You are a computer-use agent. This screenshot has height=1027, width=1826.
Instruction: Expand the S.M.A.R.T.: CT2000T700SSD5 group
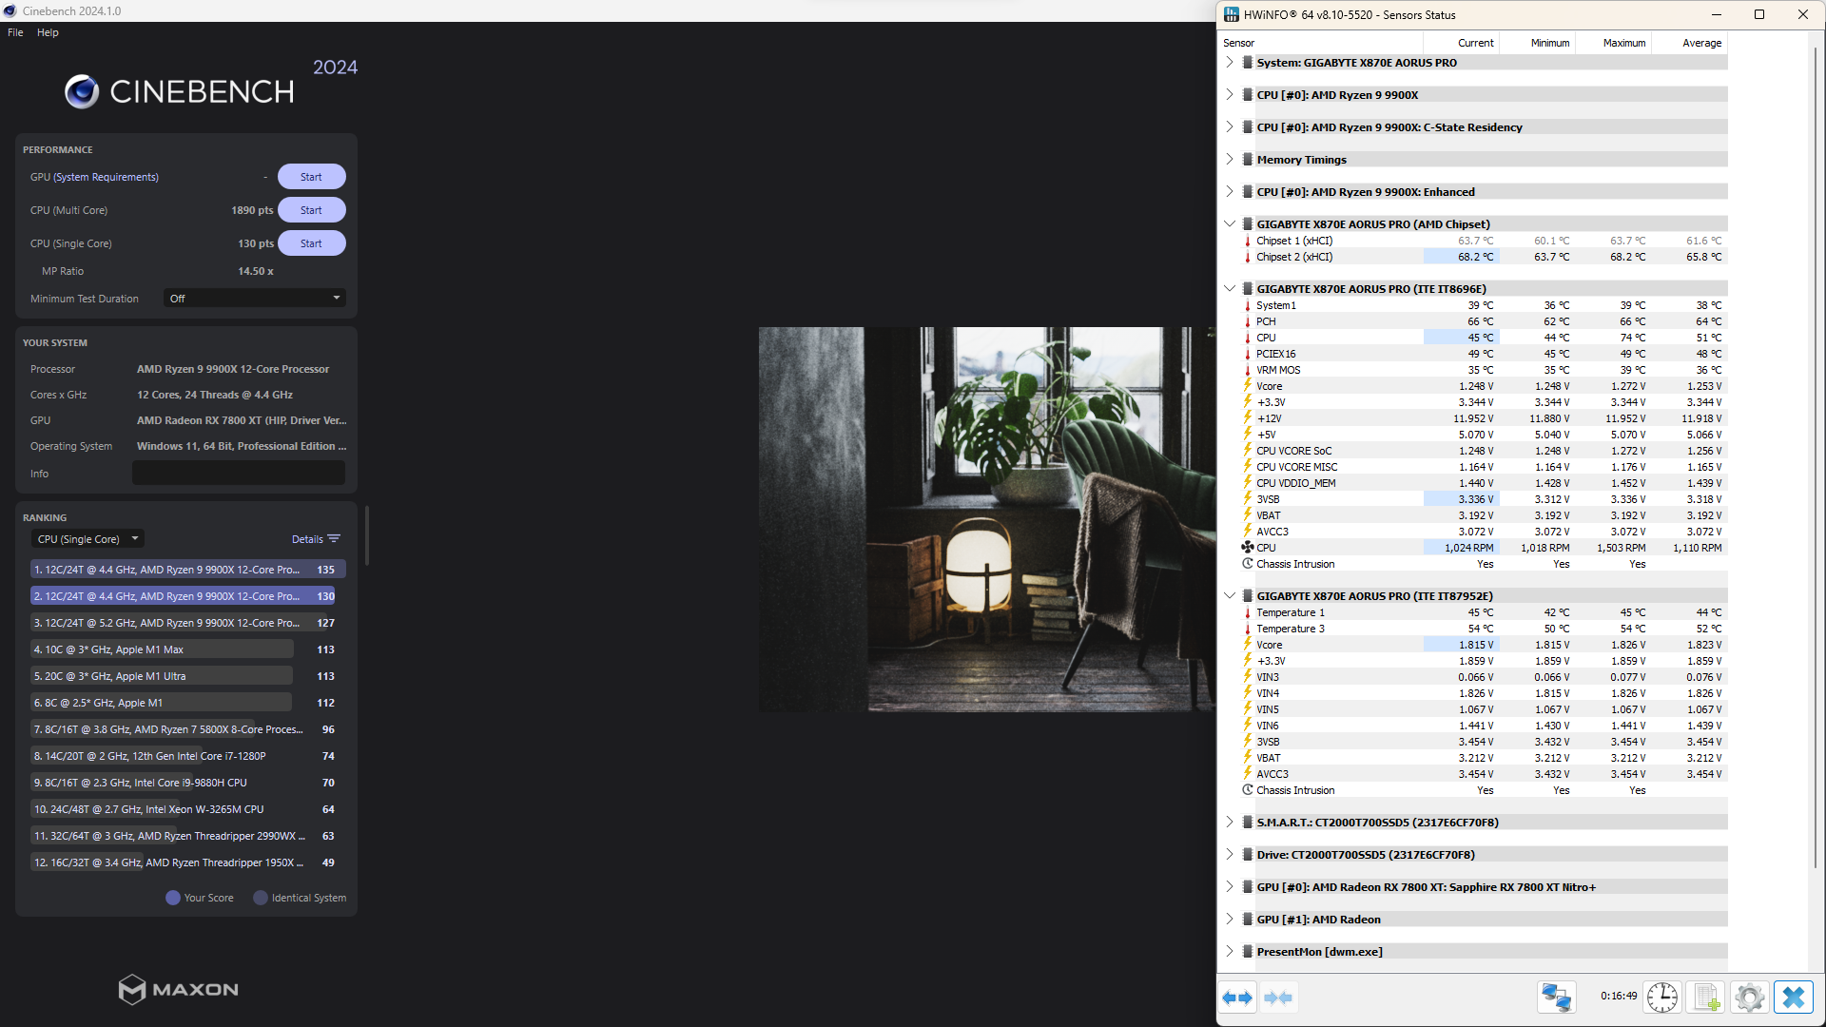tap(1229, 823)
